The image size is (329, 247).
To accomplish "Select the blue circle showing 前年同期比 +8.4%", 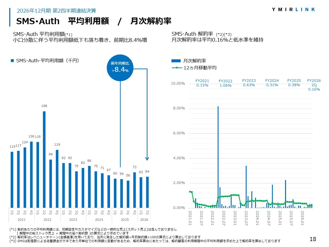I will click(x=120, y=68).
